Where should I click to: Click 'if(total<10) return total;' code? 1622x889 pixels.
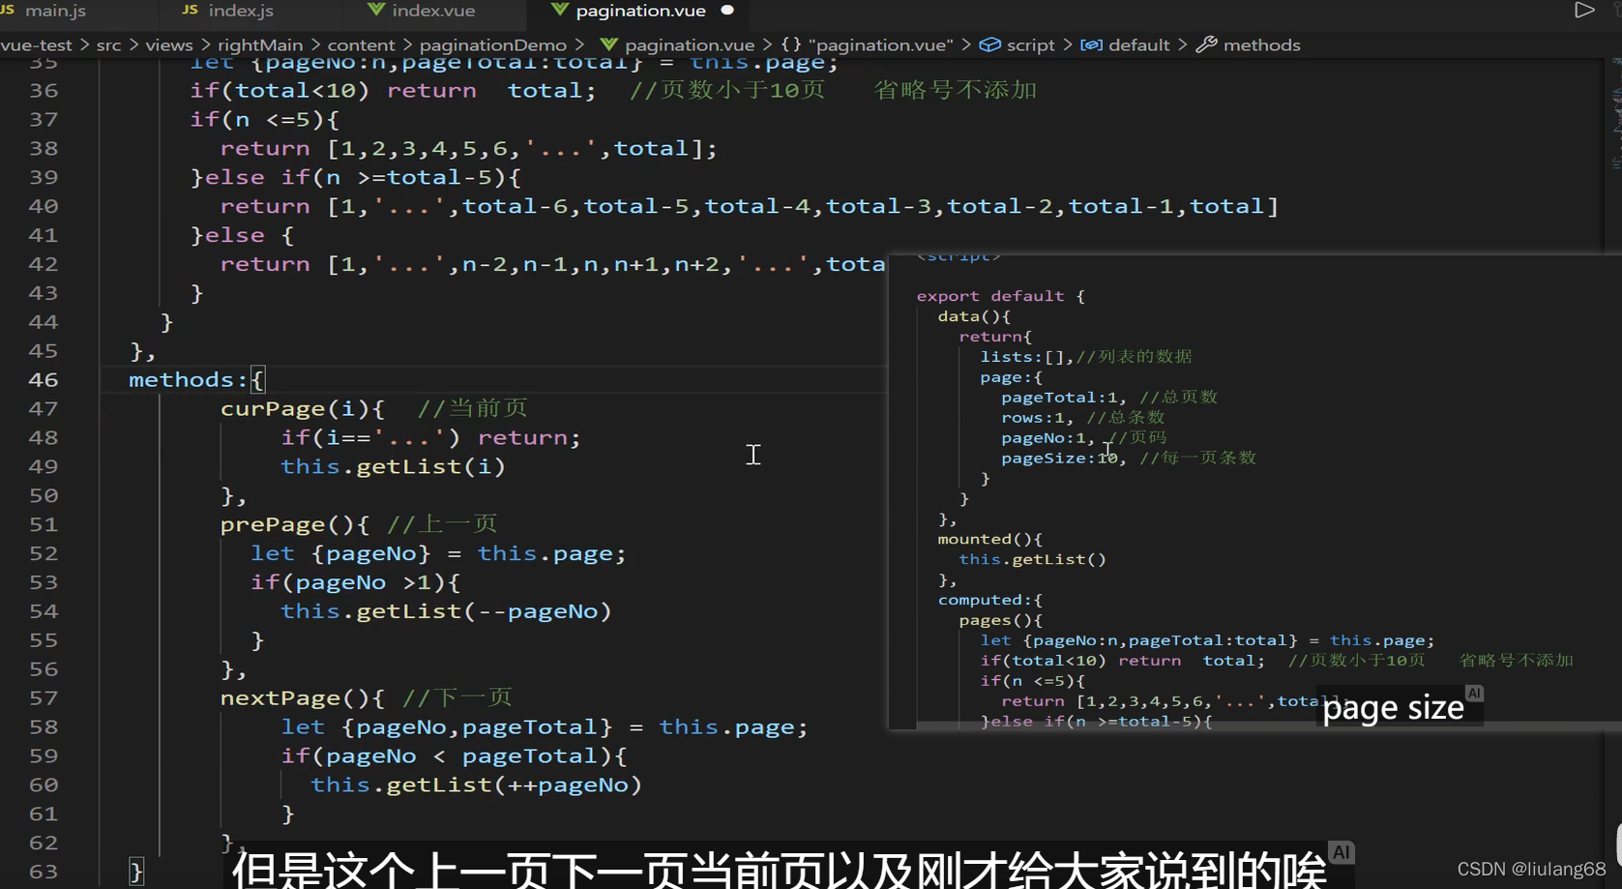pyautogui.click(x=393, y=90)
